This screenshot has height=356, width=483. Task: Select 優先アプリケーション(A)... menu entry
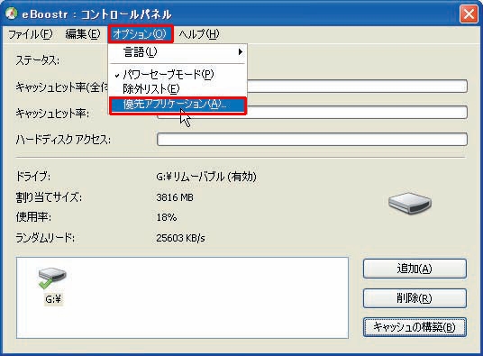tap(178, 105)
